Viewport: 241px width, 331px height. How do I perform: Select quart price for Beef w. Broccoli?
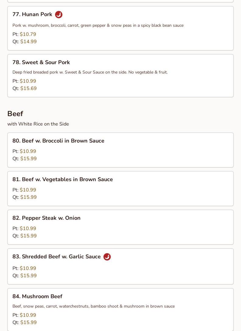pyautogui.click(x=28, y=159)
